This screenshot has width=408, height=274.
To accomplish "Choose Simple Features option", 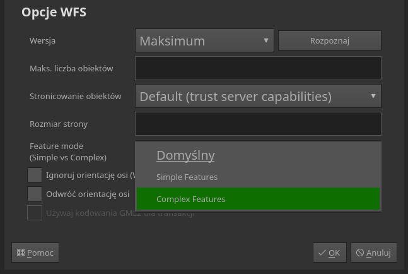I will [187, 177].
